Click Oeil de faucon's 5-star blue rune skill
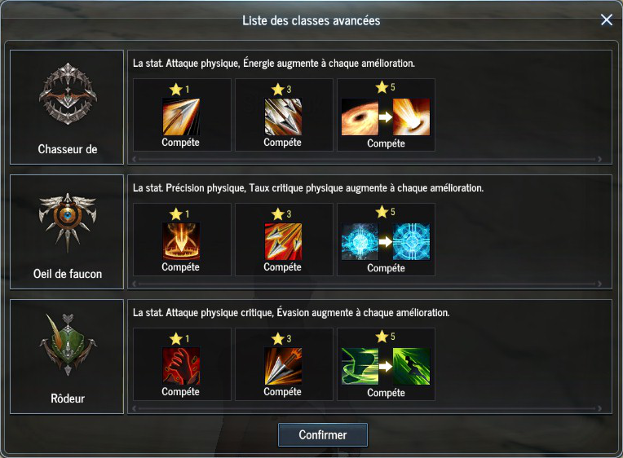Image resolution: width=623 pixels, height=458 pixels. click(360, 241)
